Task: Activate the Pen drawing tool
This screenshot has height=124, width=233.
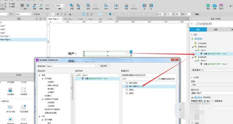Action: pyautogui.click(x=41, y=6)
